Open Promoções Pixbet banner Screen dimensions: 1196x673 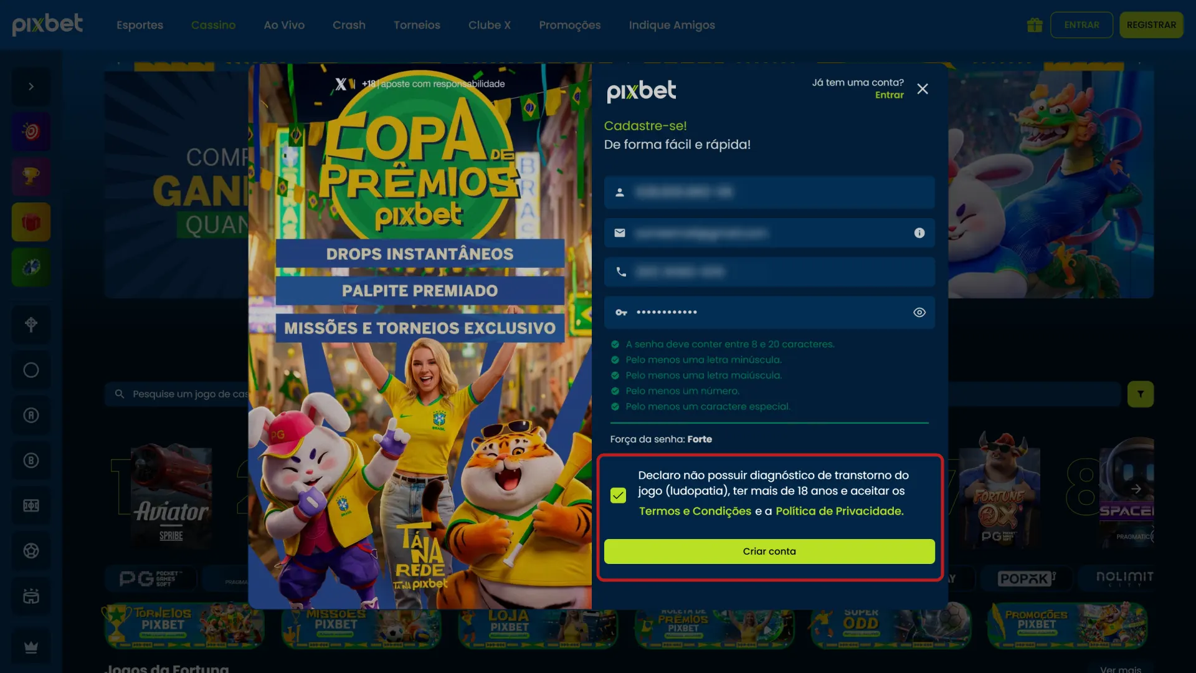[1068, 626]
